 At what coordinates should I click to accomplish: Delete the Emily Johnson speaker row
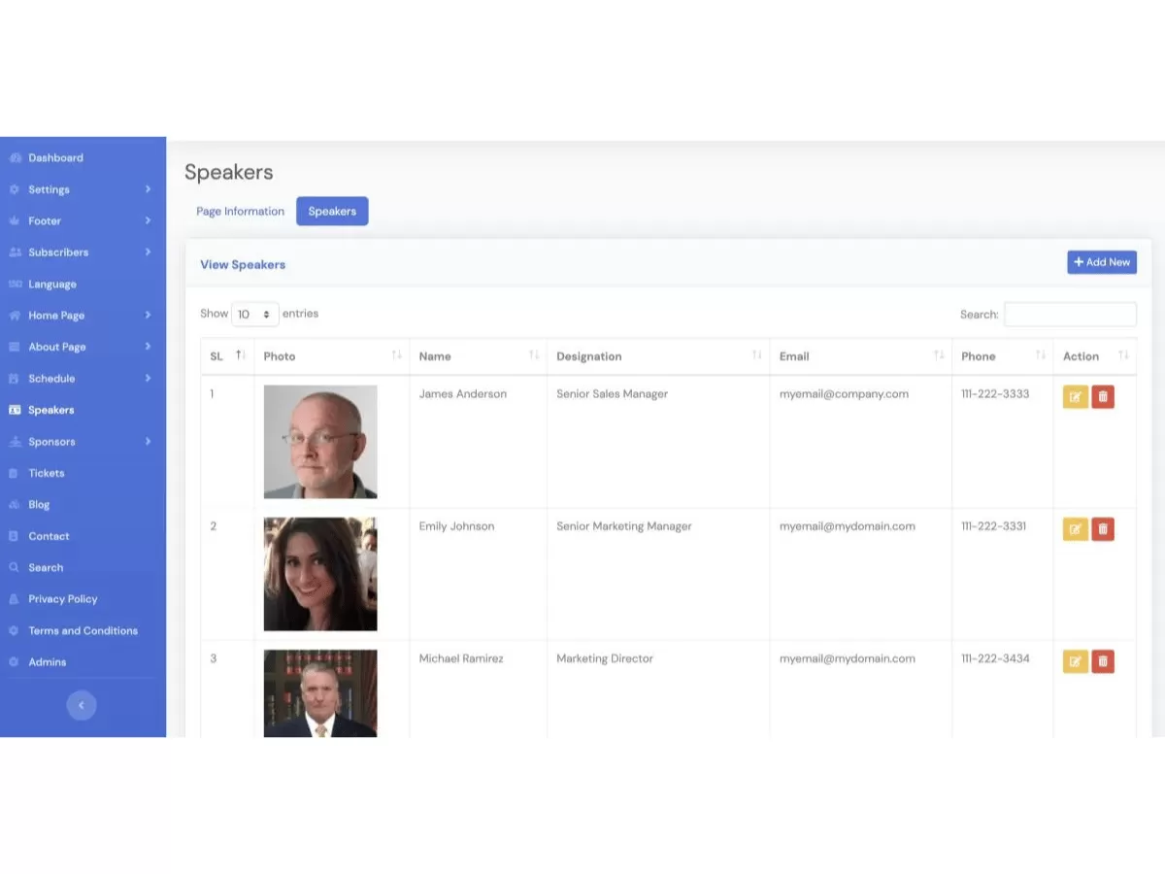pyautogui.click(x=1103, y=529)
